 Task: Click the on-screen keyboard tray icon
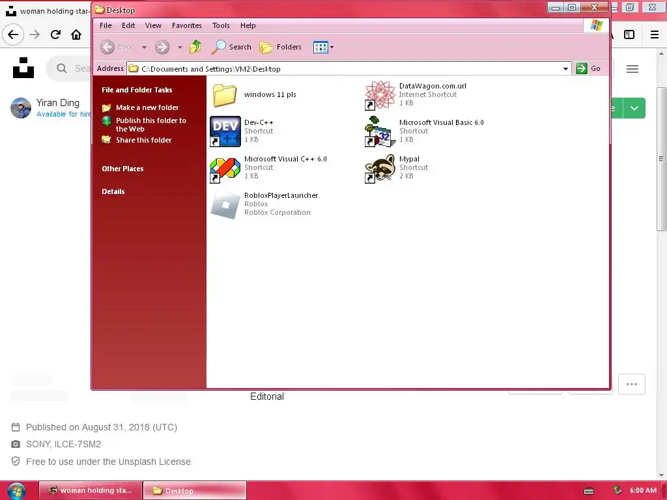click(x=589, y=491)
